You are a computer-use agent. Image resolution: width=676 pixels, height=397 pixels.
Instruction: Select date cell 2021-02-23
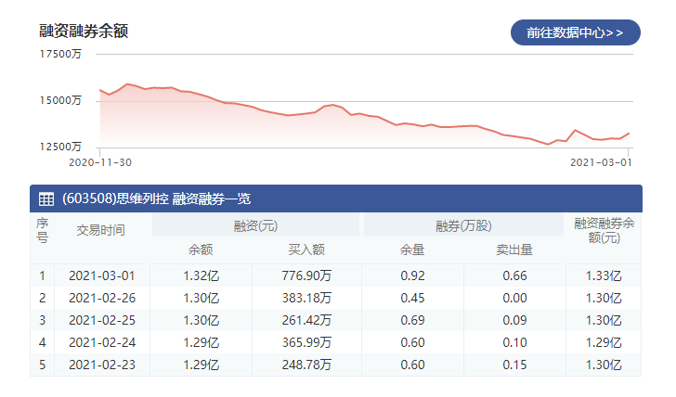click(102, 365)
